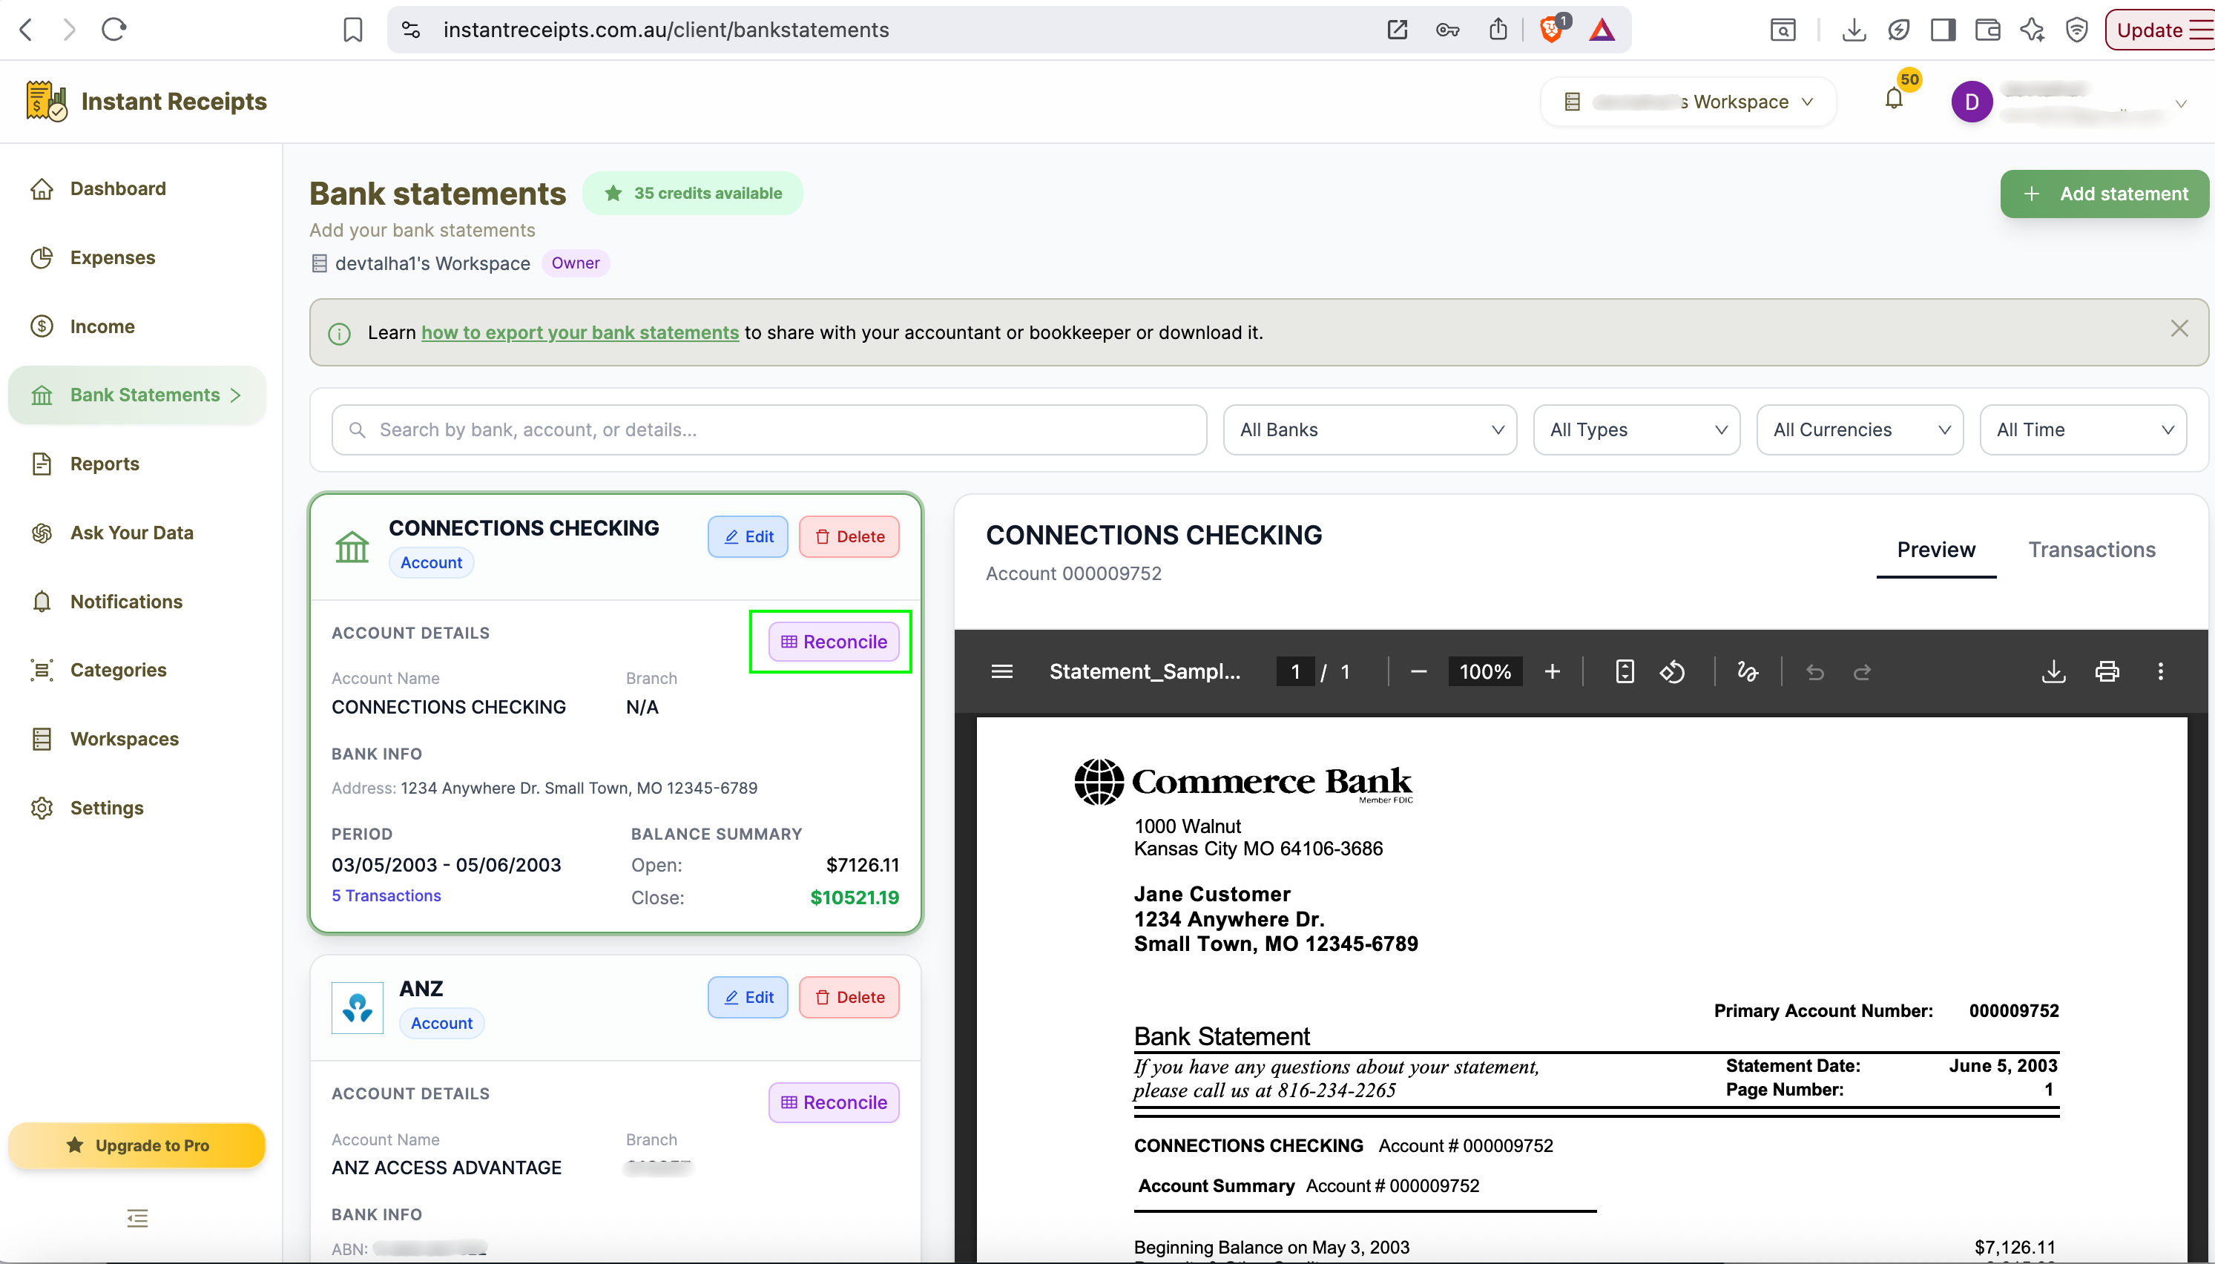This screenshot has width=2215, height=1264.
Task: Dismiss the info banner with X
Action: (x=2179, y=328)
